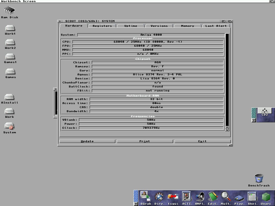The width and height of the screenshot is (275, 206).
Task: Open the Versions tab
Action: click(x=159, y=26)
